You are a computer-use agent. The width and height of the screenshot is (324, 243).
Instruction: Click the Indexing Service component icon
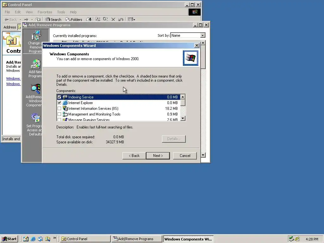[65, 97]
